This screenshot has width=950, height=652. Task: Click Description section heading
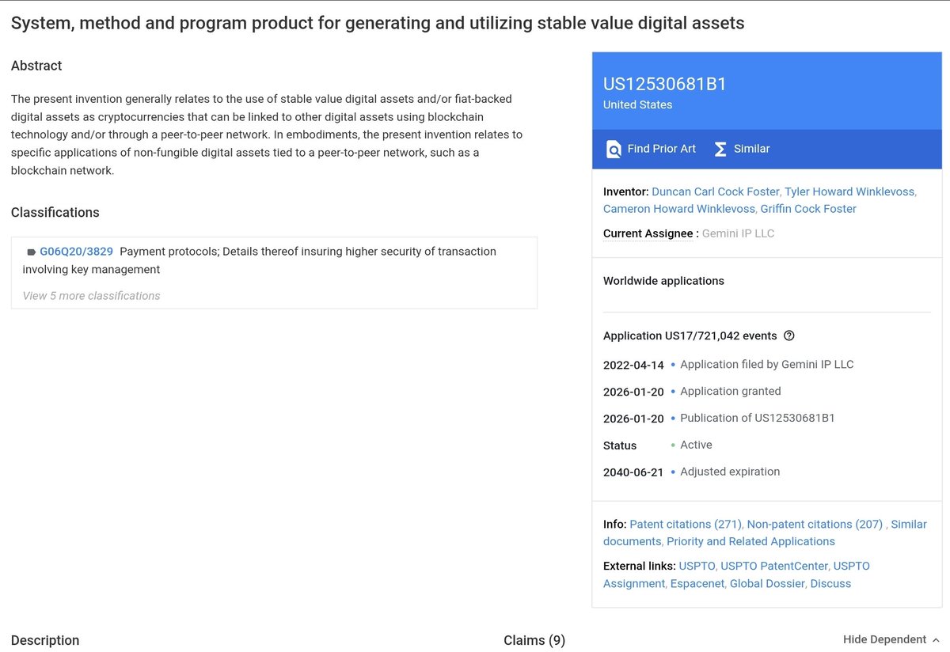(x=45, y=640)
